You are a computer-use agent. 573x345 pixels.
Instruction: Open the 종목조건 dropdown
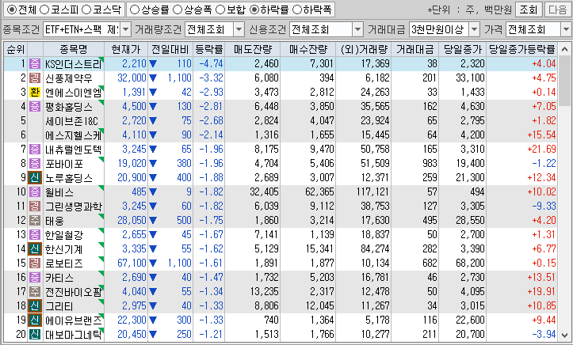point(125,29)
